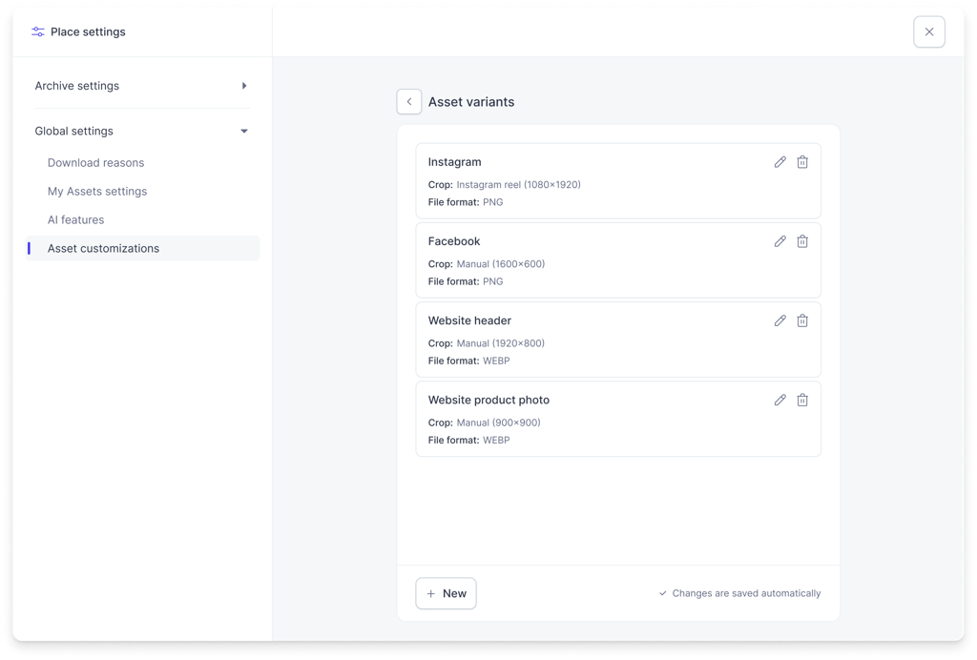Delete the Website header variant

(x=802, y=320)
